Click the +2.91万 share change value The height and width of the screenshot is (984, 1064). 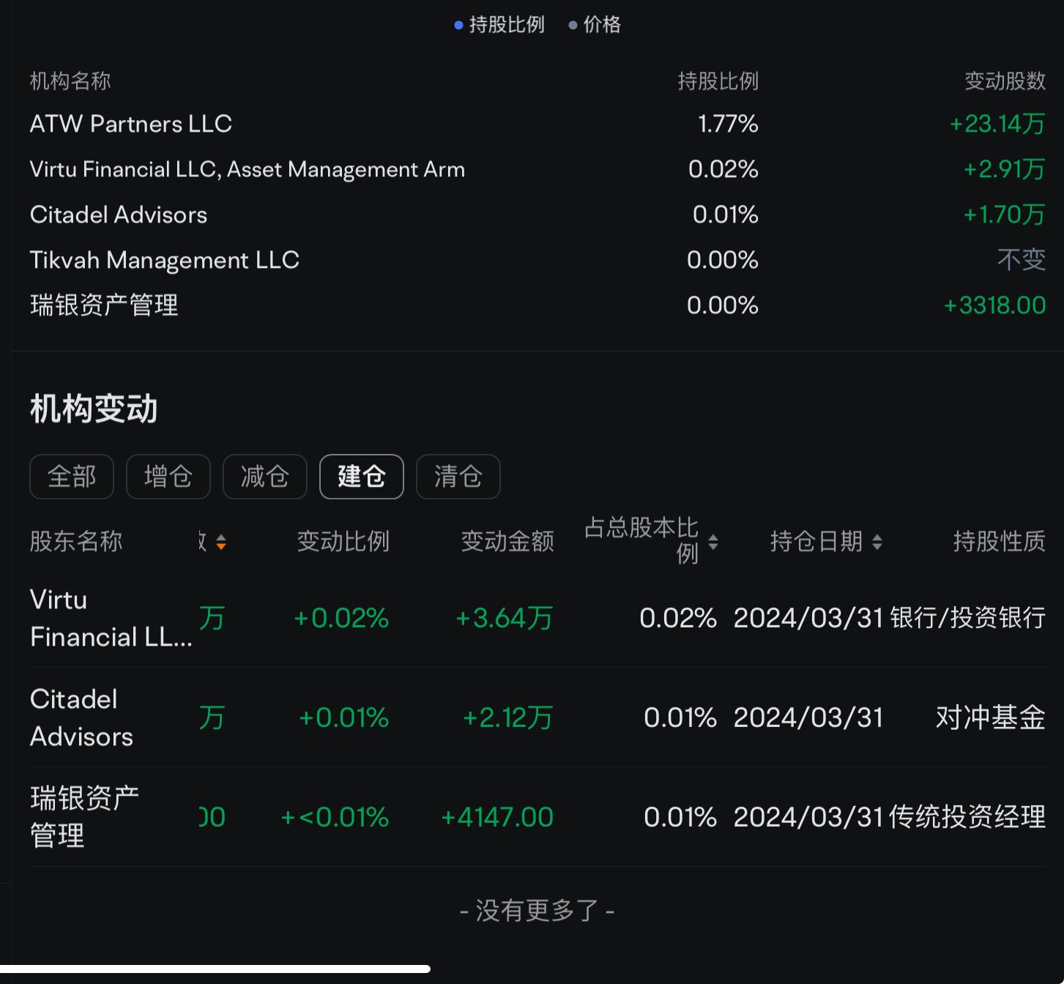(x=1004, y=169)
